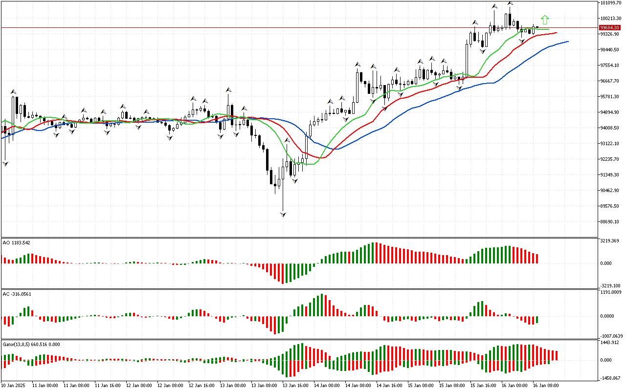
Task: Click the AO 1183.542 indicator label
Action: click(x=17, y=242)
